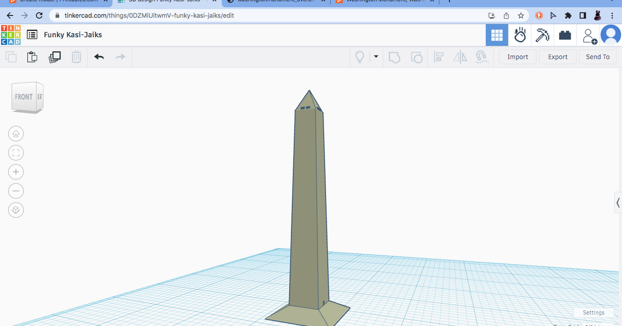Expand the dropdown next to the lightbulb
The image size is (622, 326).
pyautogui.click(x=376, y=57)
